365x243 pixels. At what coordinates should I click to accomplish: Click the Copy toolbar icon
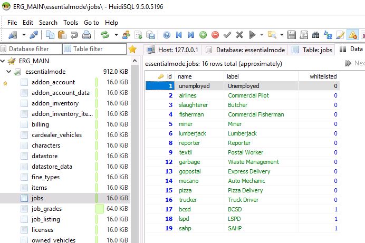pos(50,35)
